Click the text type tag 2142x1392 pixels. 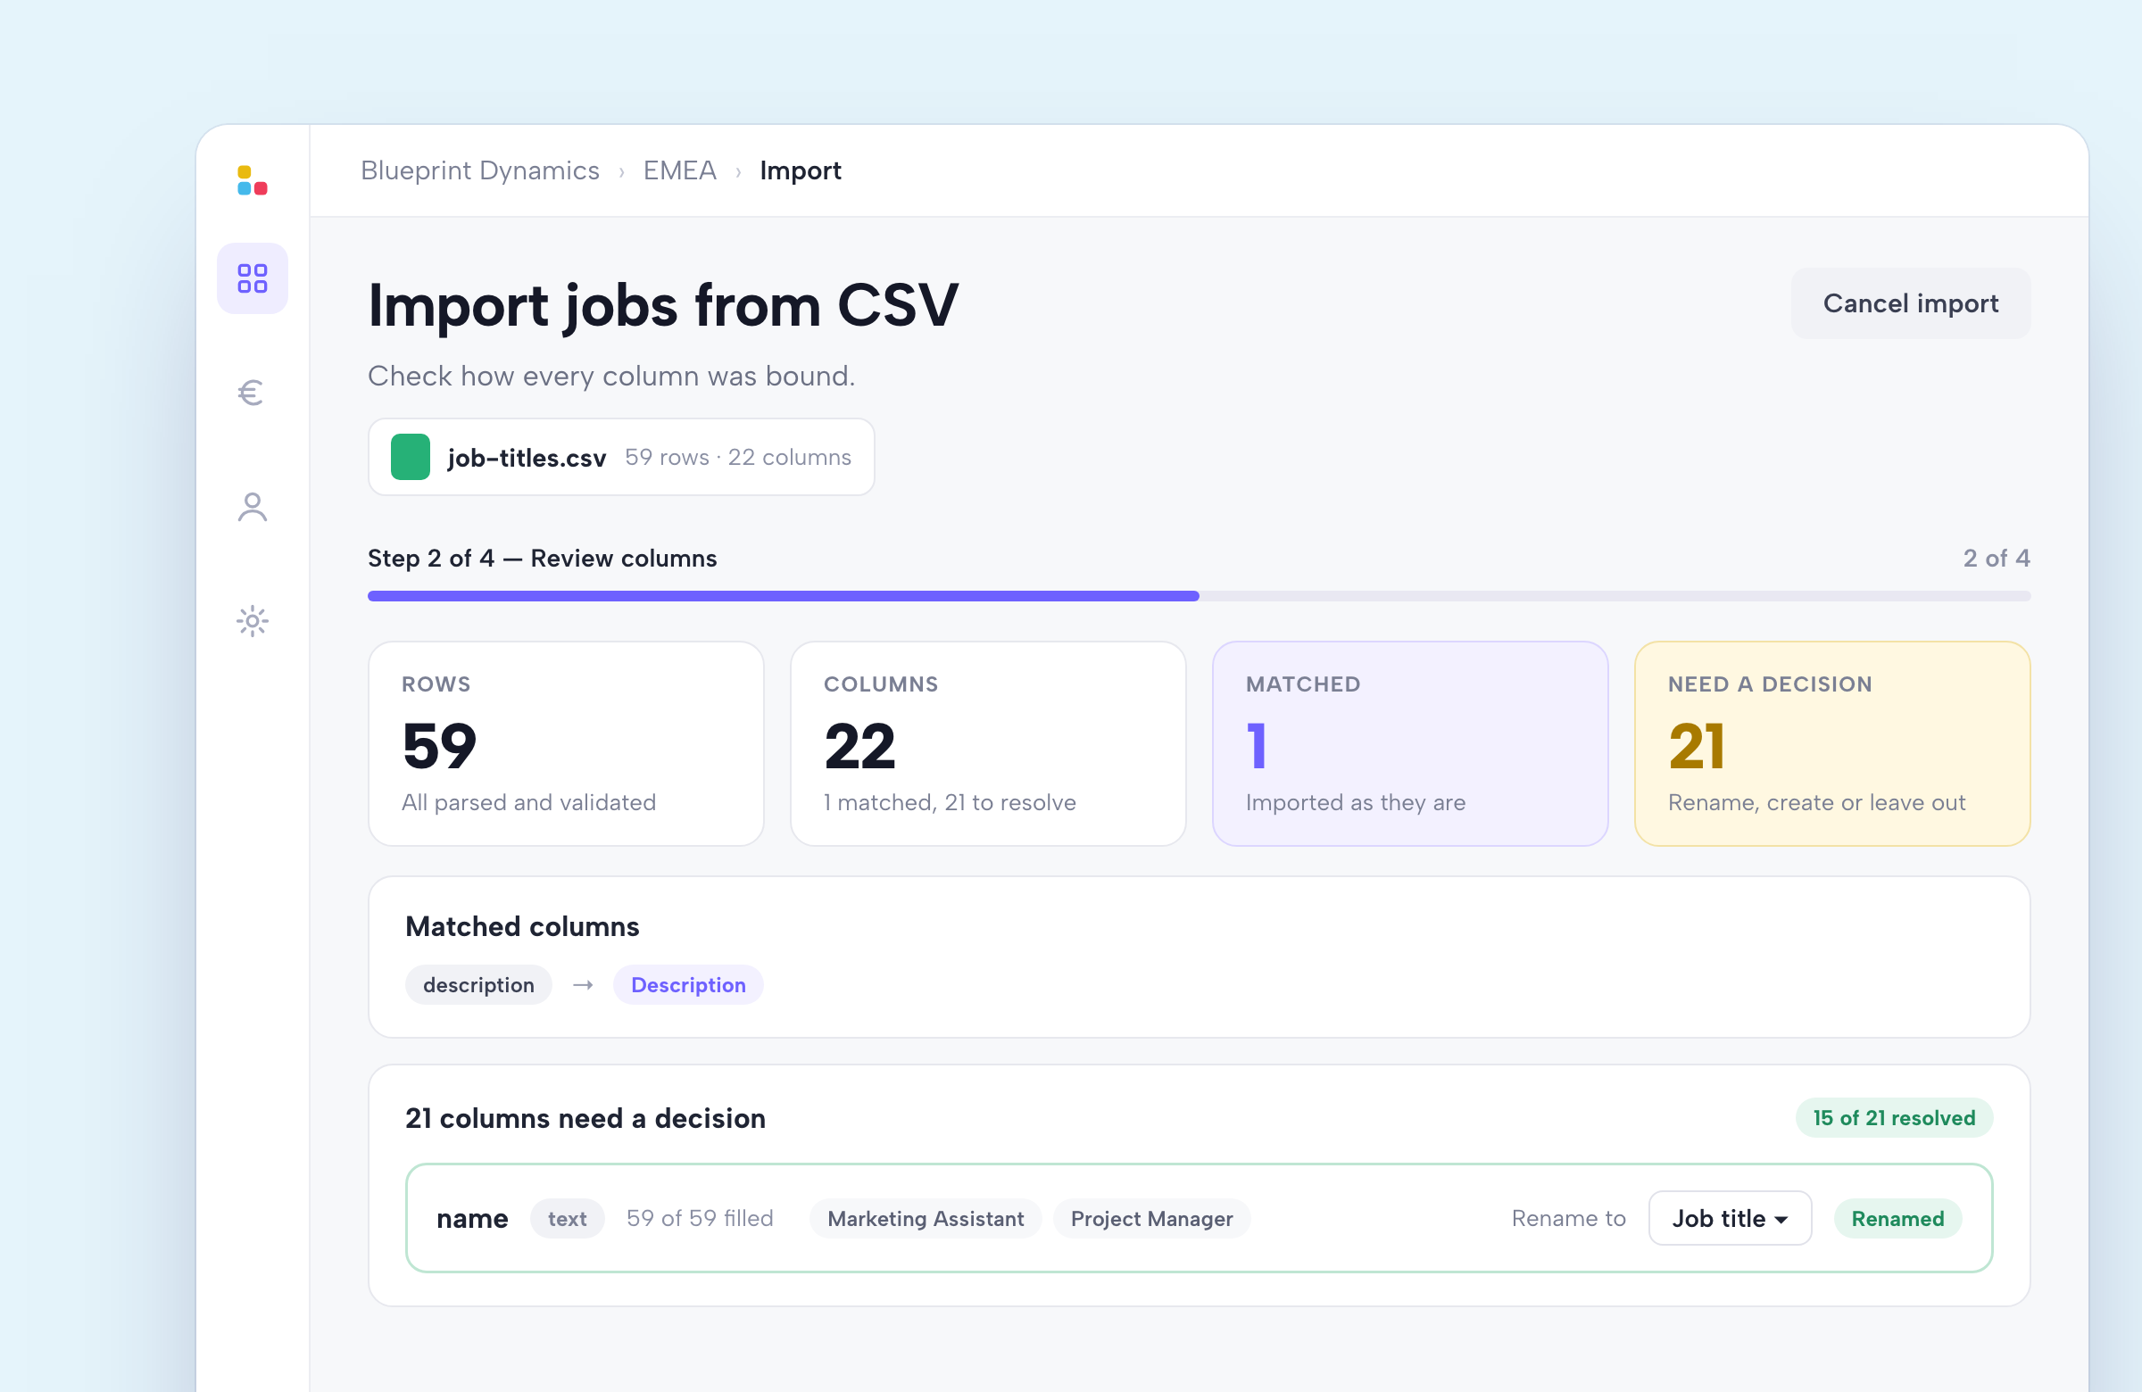coord(567,1218)
